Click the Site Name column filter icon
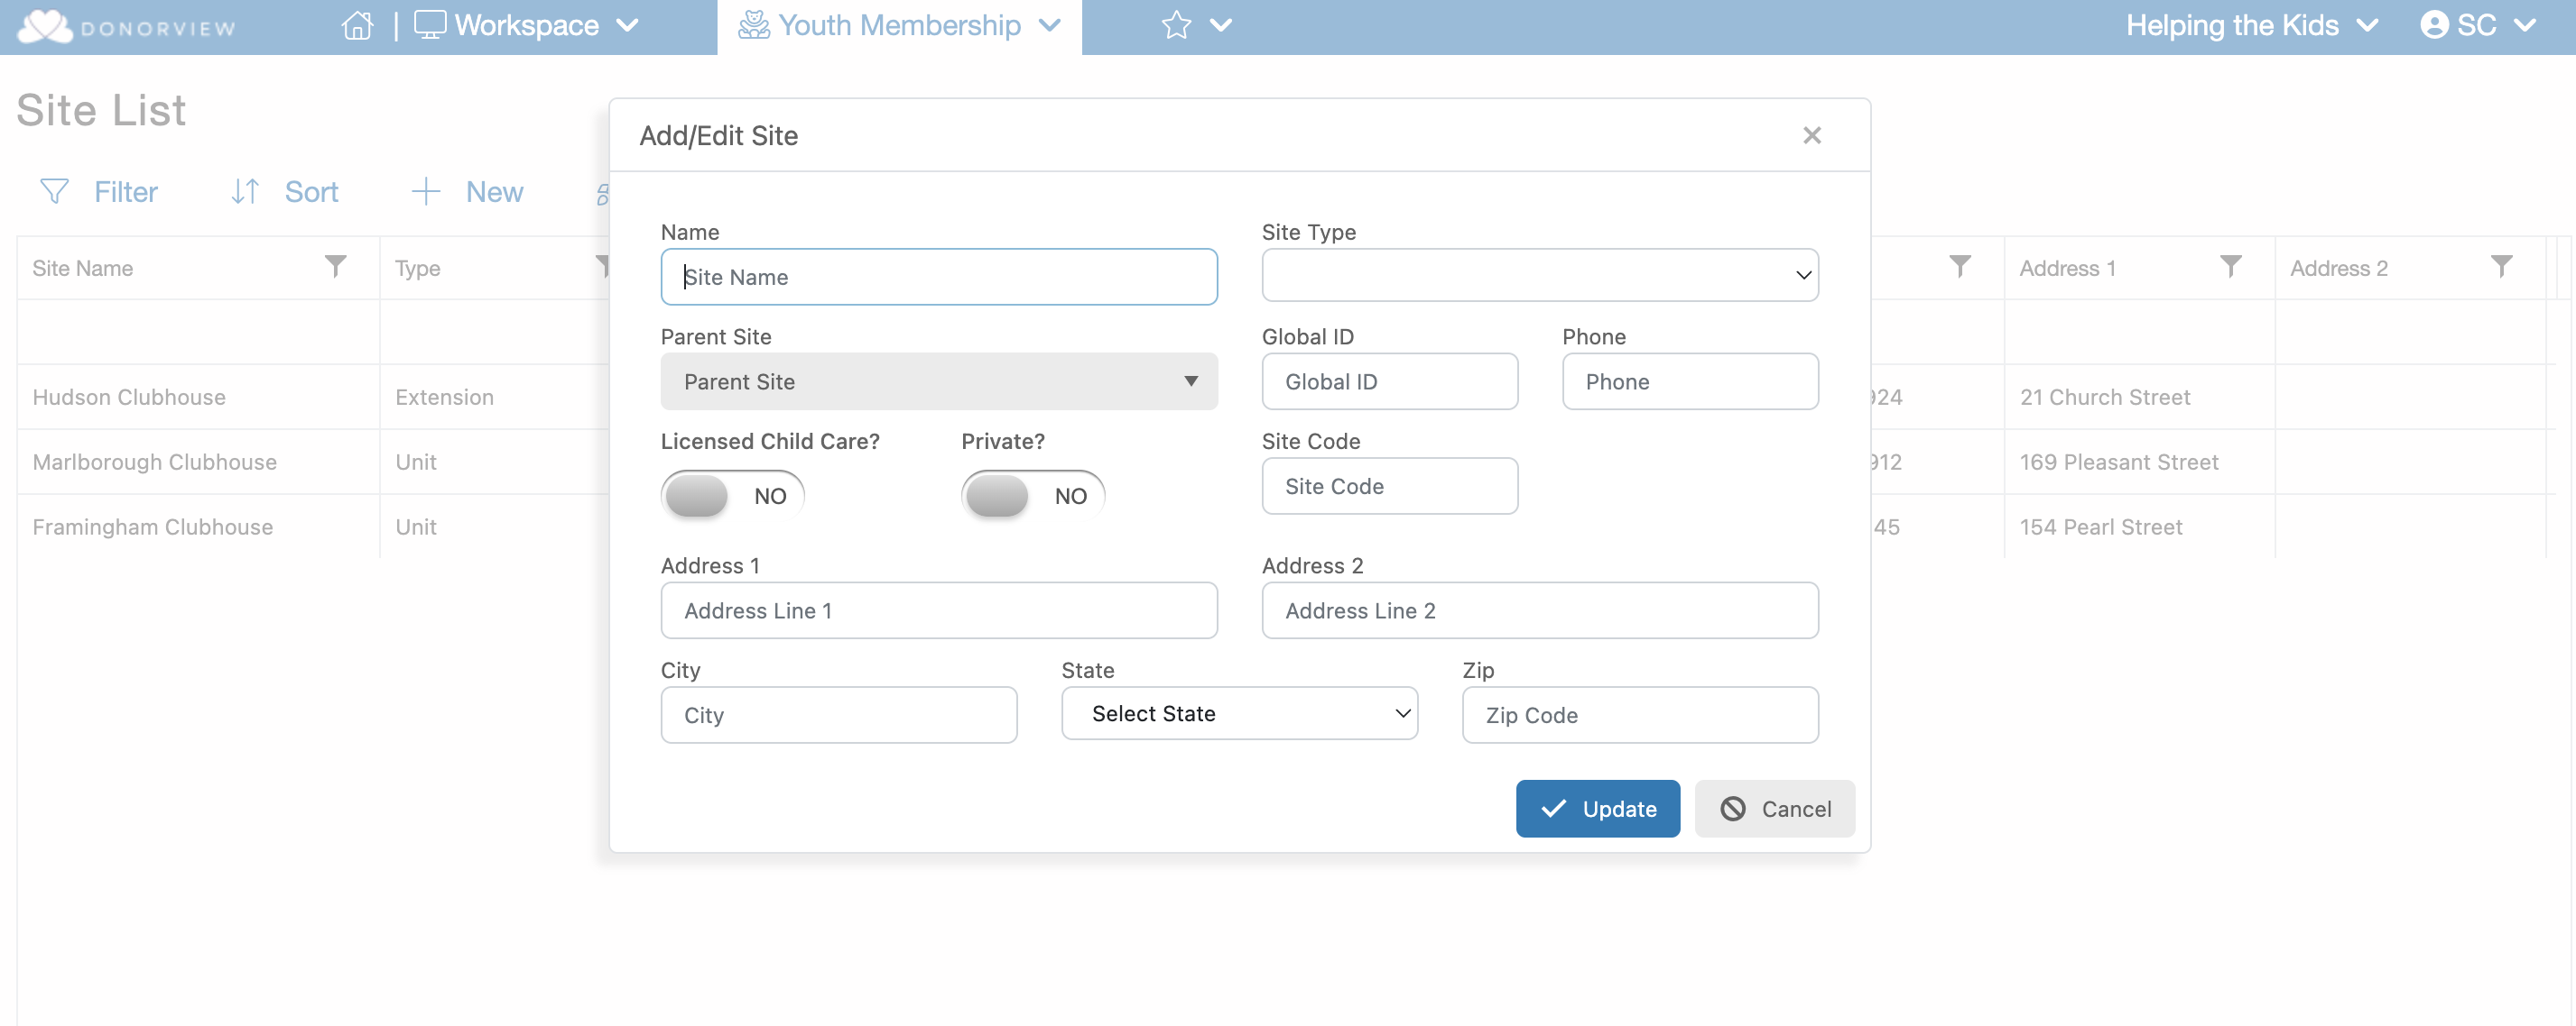The image size is (2576, 1026). coord(336,266)
